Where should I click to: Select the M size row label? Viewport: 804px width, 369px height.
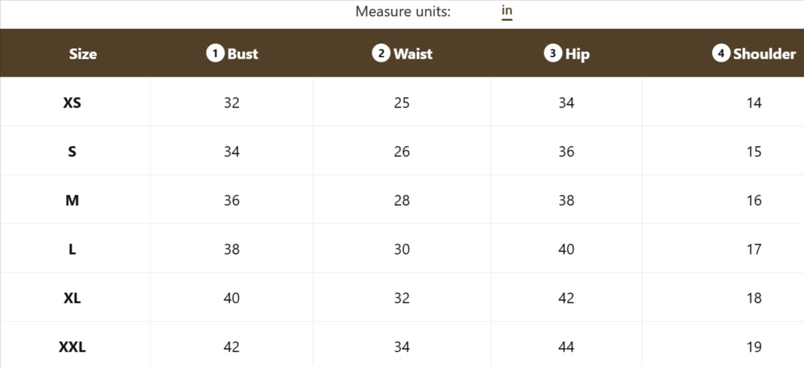tap(72, 200)
